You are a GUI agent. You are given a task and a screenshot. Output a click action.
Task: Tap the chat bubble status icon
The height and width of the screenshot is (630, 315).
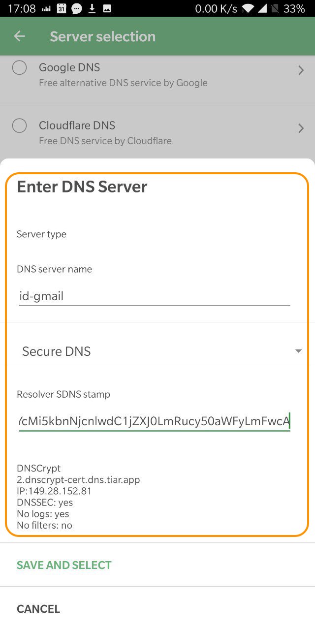coord(77,8)
